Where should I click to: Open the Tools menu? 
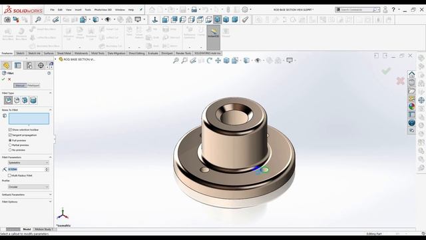pyautogui.click(x=88, y=10)
